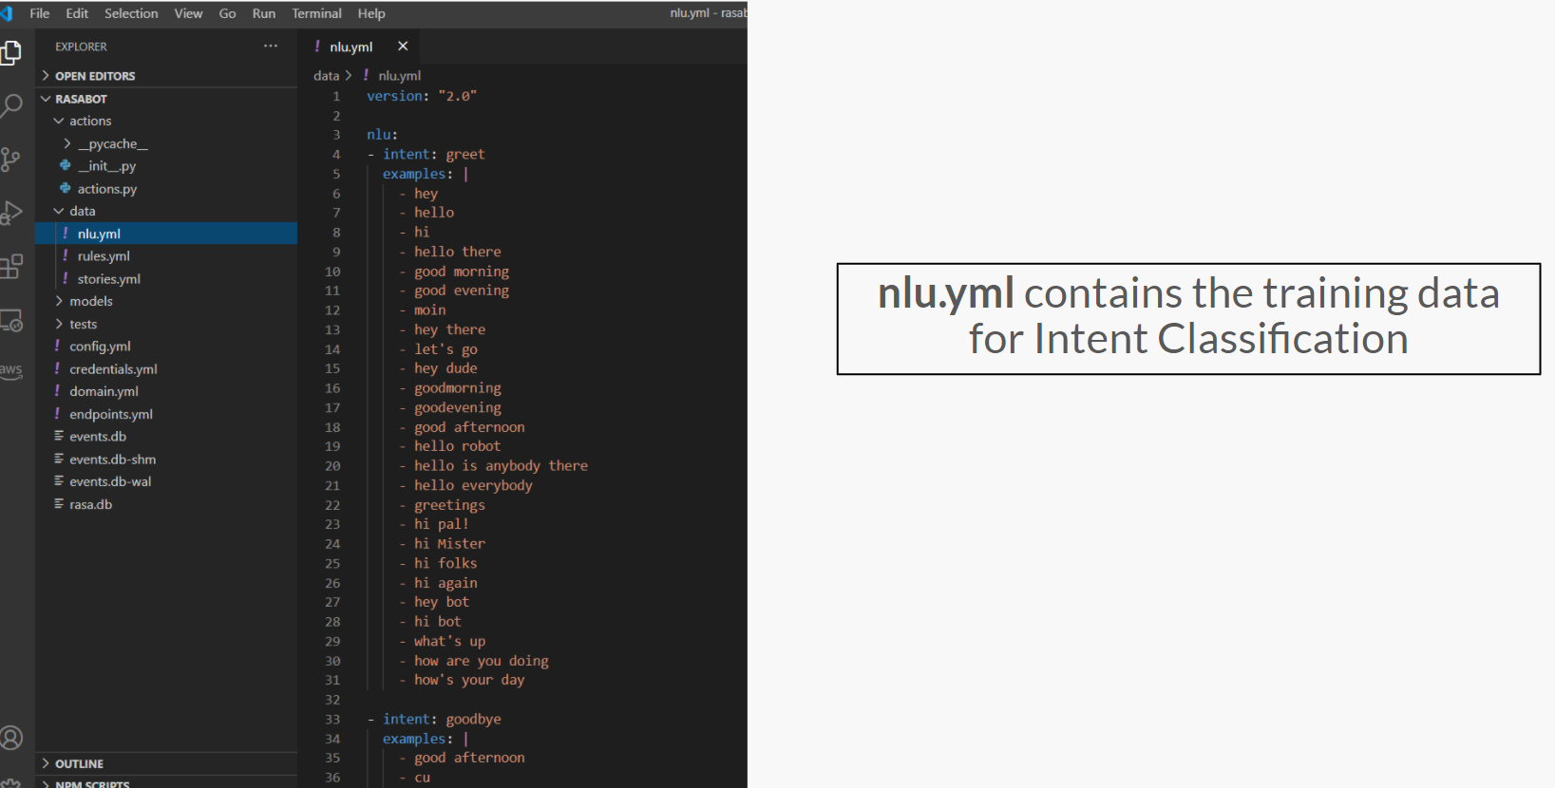Close the nlu.yml editor tab

click(403, 46)
